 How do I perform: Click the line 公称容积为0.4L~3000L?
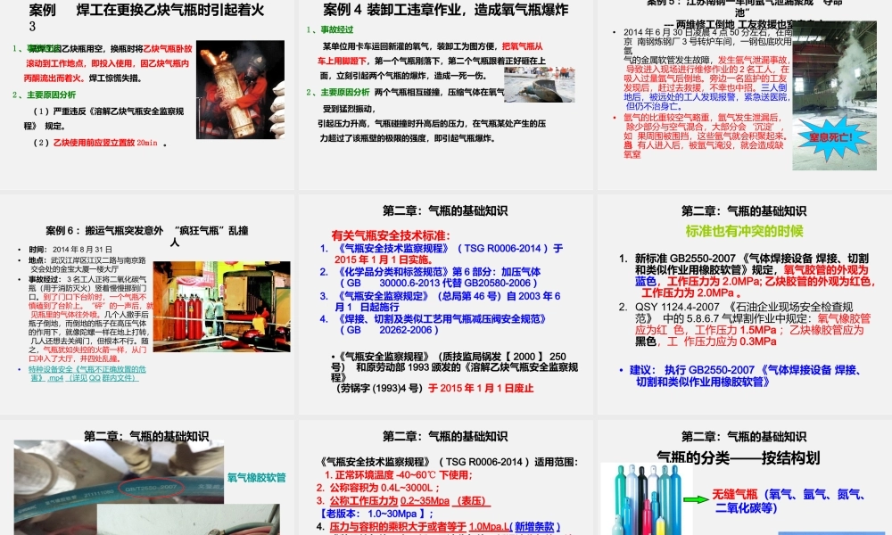point(378,488)
